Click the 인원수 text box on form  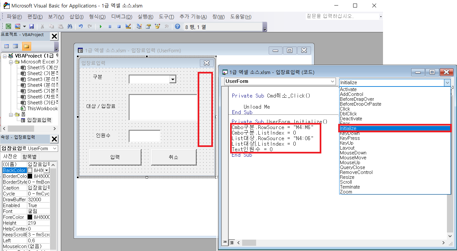[x=145, y=136]
